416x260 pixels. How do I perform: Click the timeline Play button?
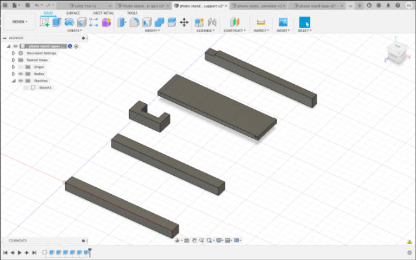tap(20, 252)
